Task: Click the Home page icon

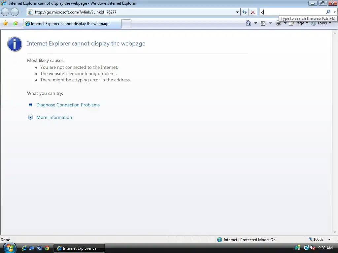Action: pyautogui.click(x=249, y=23)
